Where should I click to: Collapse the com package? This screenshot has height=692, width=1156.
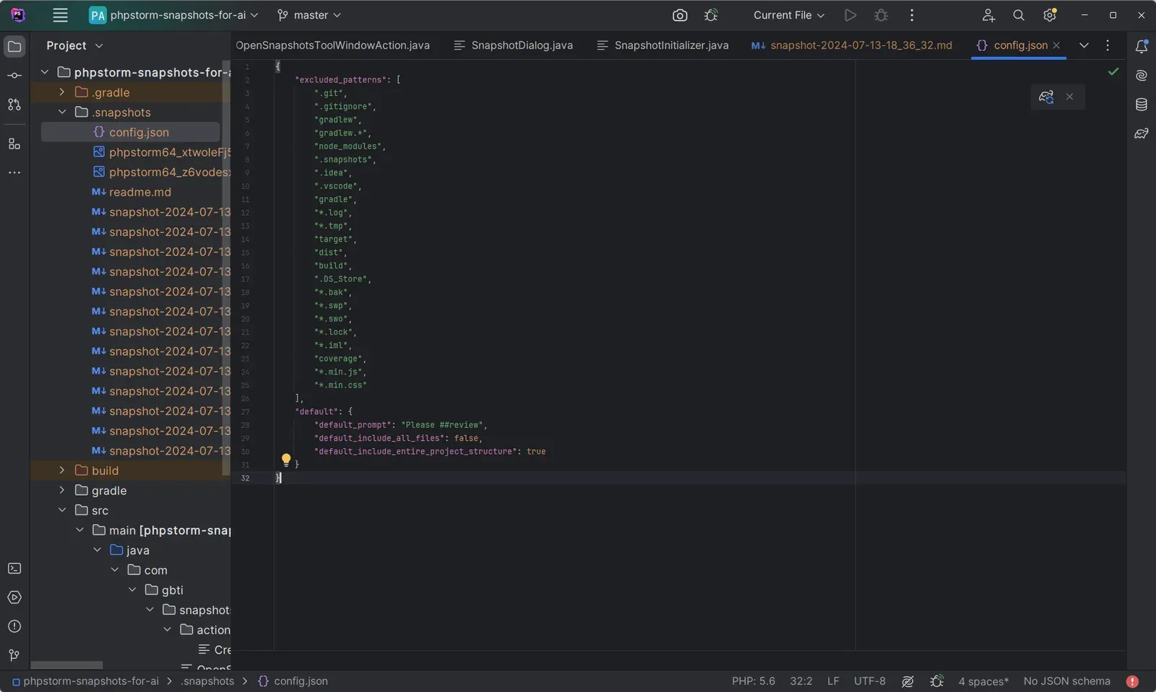click(x=114, y=570)
